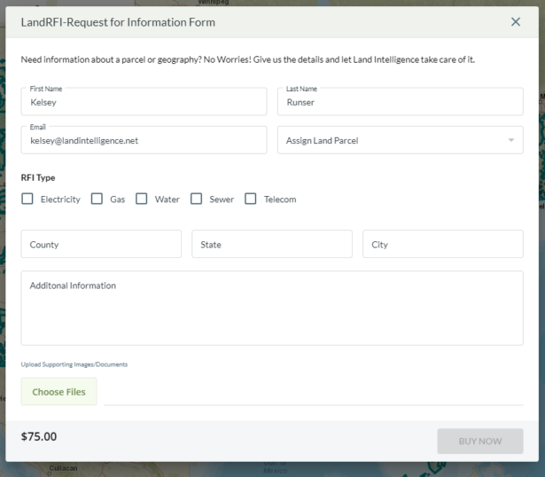Click the Additional Information text area
The width and height of the screenshot is (545, 477).
pyautogui.click(x=271, y=308)
